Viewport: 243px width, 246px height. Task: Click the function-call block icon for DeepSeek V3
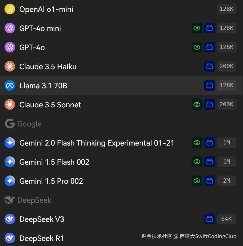coord(210,219)
